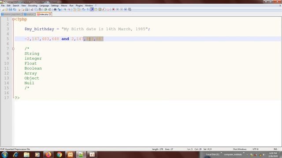Zoom out using the toolbar icon
Image resolution: width=282 pixels, height=158 pixels.
coord(69,9)
